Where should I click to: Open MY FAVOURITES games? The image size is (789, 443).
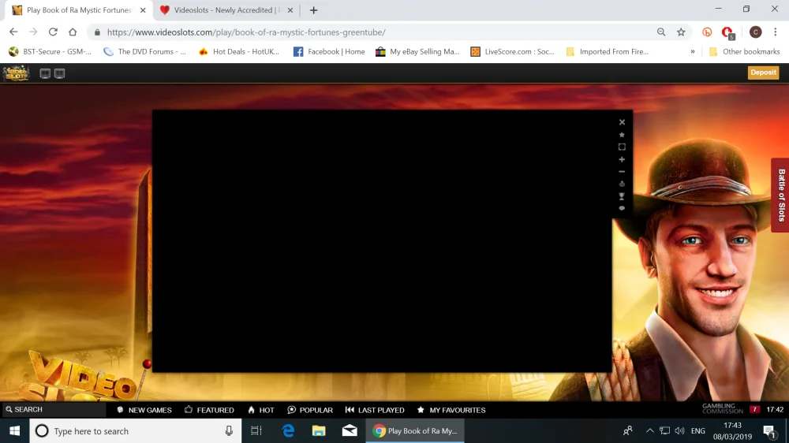click(x=451, y=410)
